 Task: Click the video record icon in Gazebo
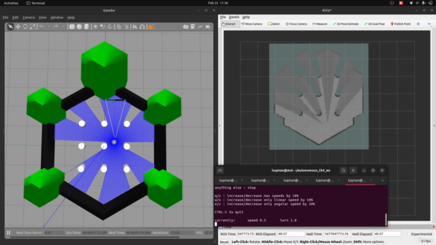tap(208, 27)
